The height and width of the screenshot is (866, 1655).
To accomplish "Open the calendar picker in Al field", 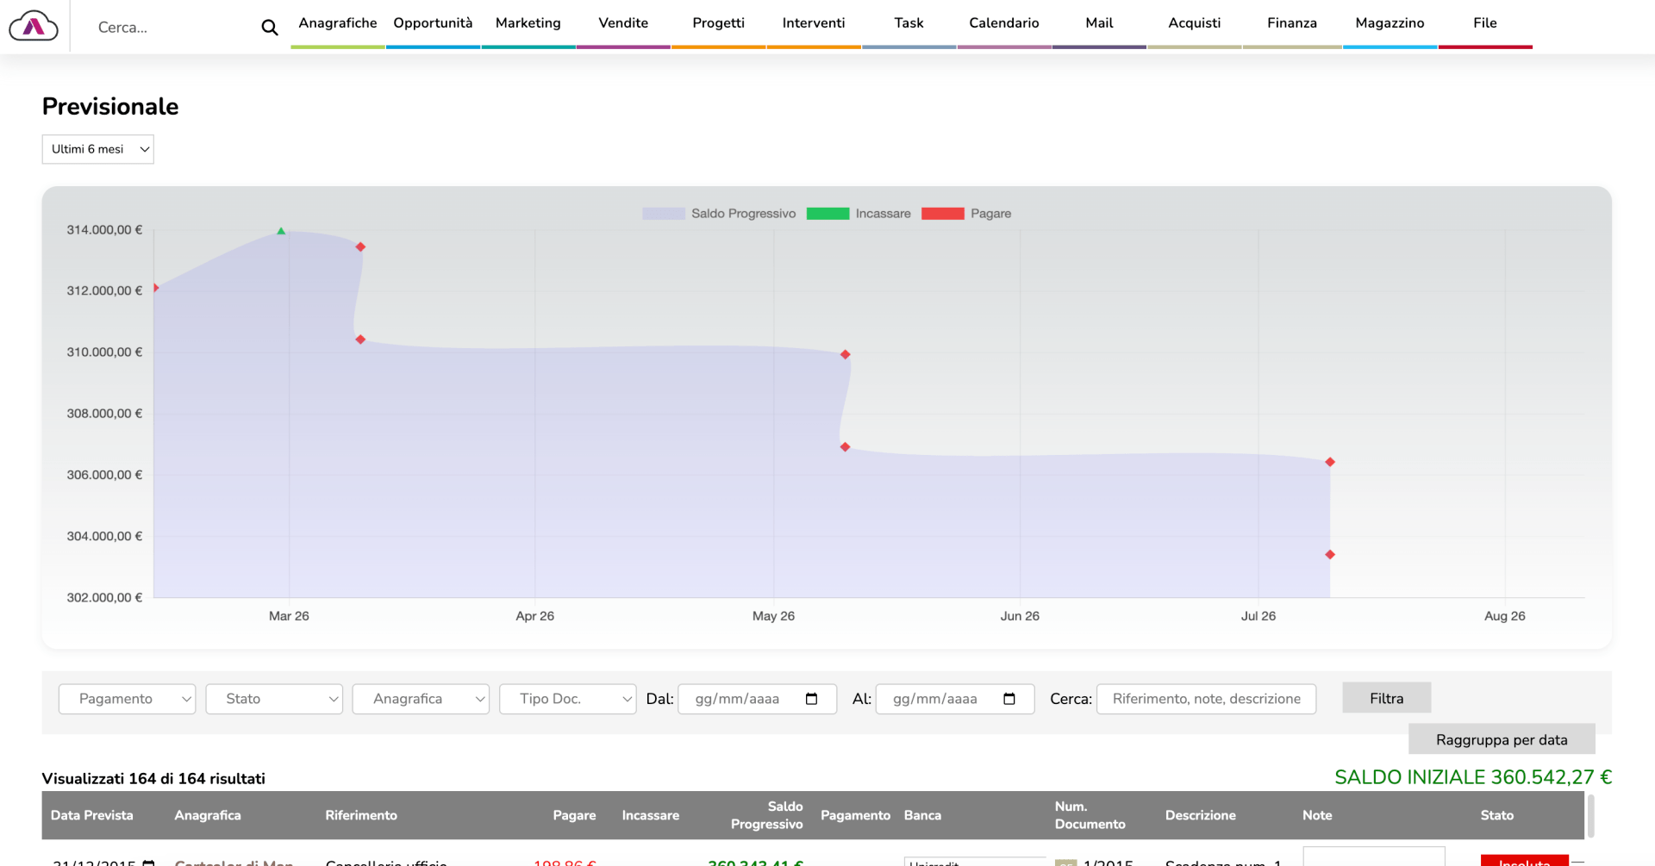I will 1009,699.
